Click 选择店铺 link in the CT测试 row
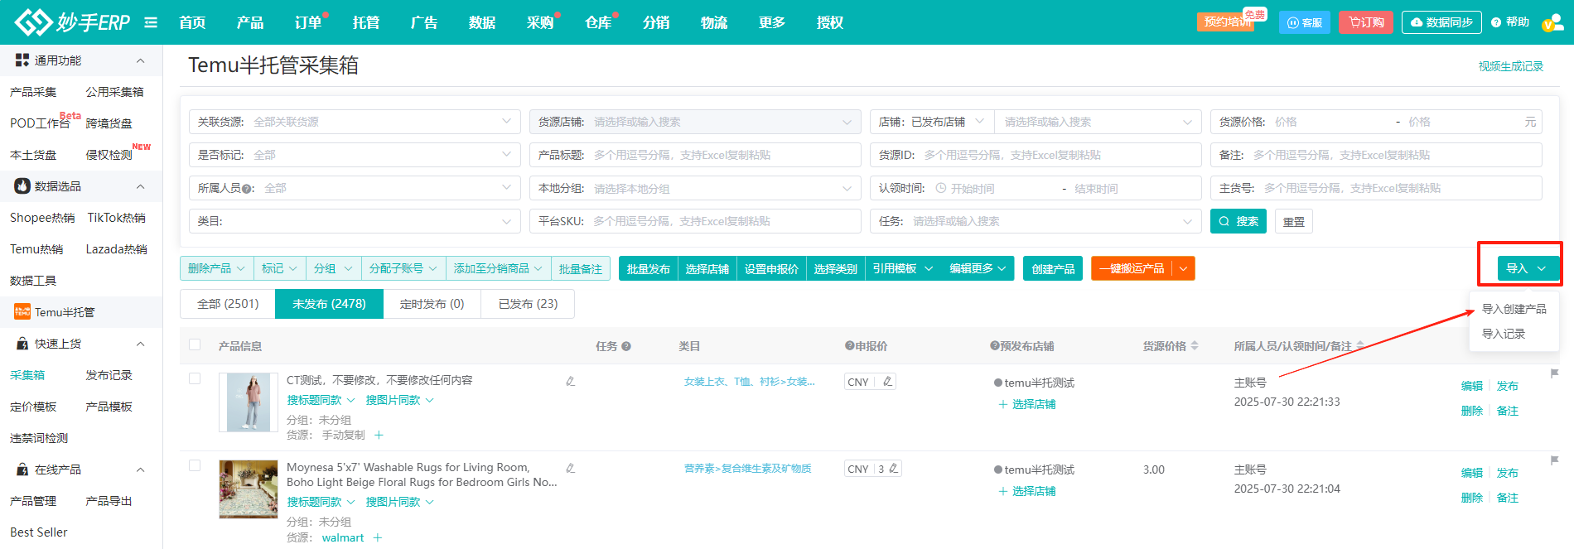The image size is (1574, 549). click(x=1027, y=404)
